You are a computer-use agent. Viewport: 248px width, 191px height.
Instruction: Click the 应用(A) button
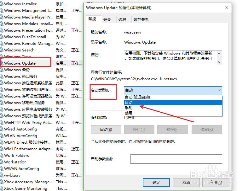(216, 183)
